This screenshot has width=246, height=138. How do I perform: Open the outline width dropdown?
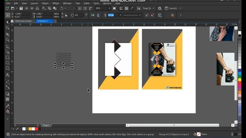(x=120, y=15)
